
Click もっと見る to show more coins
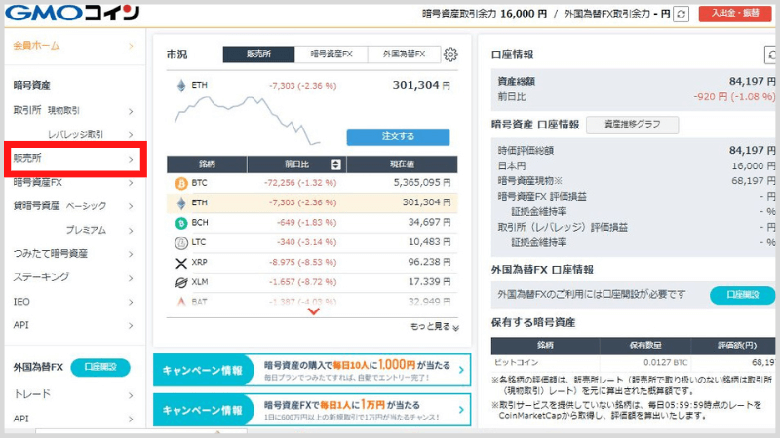coord(434,326)
